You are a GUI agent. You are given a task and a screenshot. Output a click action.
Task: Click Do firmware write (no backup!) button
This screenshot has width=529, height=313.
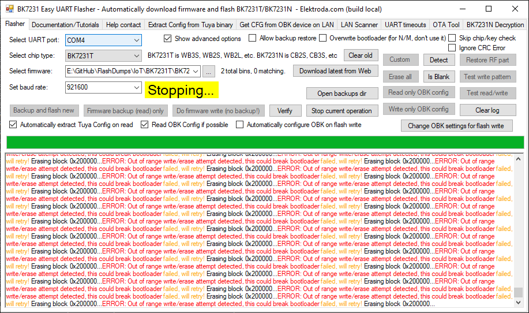tap(218, 111)
